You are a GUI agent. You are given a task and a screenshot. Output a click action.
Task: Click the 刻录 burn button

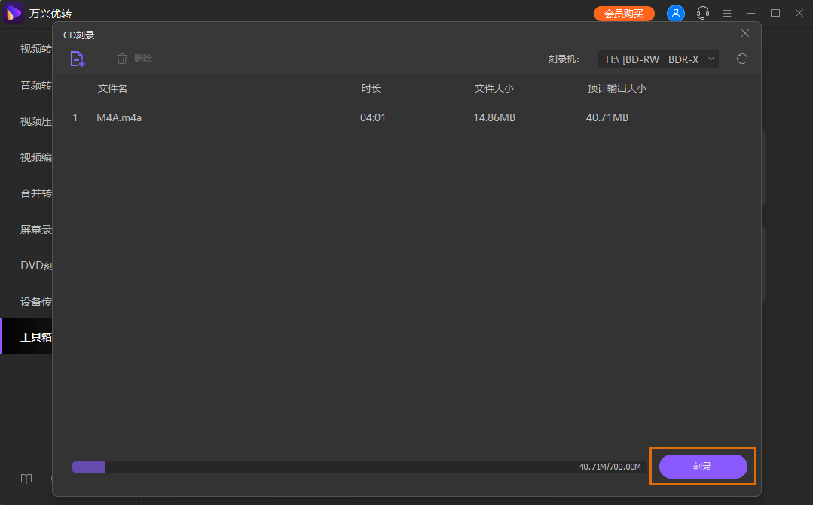[x=702, y=467]
